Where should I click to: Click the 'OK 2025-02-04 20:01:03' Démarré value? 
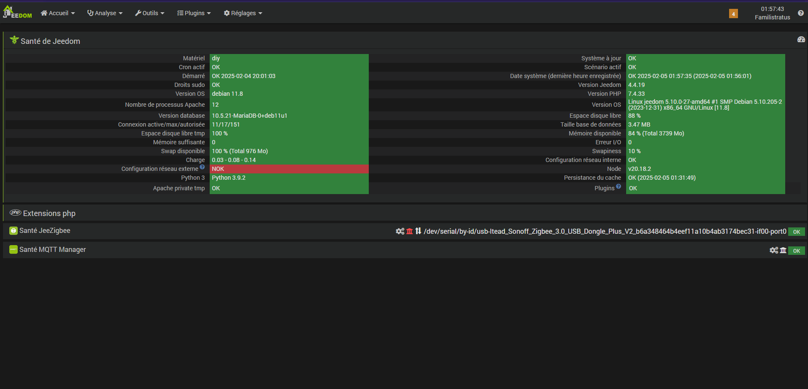[x=243, y=76]
